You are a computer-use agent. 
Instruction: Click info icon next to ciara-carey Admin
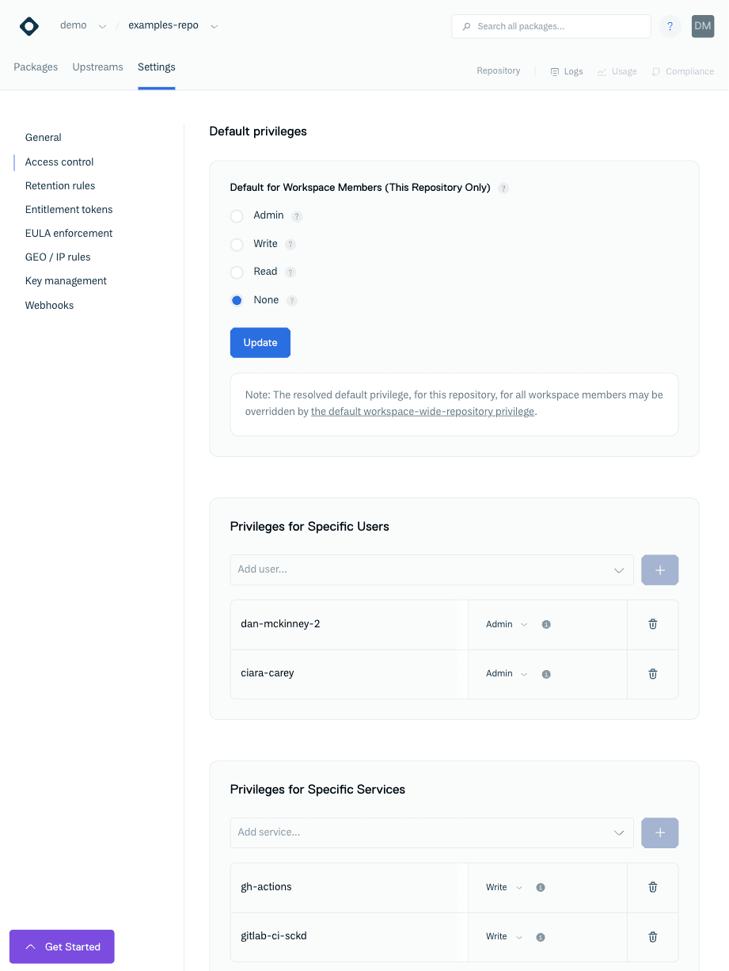(546, 674)
